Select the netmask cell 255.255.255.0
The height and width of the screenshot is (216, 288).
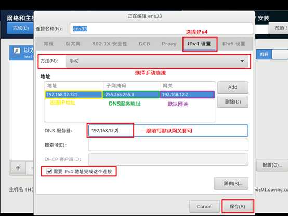point(132,95)
